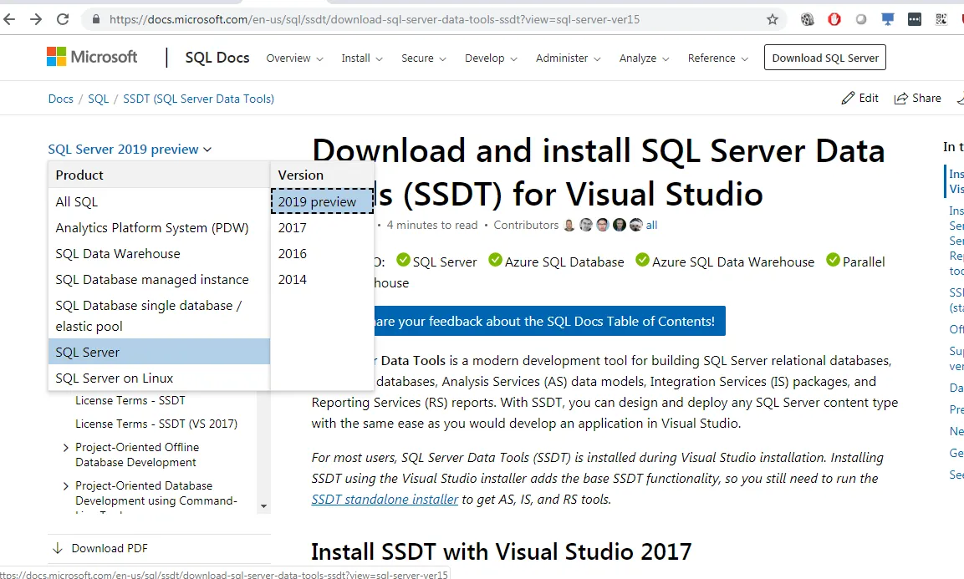This screenshot has width=964, height=579.
Task: Click the red Opera-style extension icon
Action: (x=834, y=20)
